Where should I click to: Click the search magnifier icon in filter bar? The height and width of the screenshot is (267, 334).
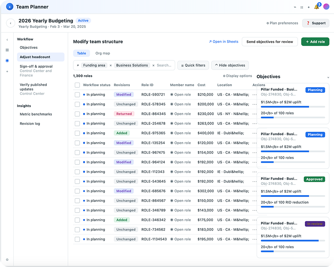click(x=78, y=65)
